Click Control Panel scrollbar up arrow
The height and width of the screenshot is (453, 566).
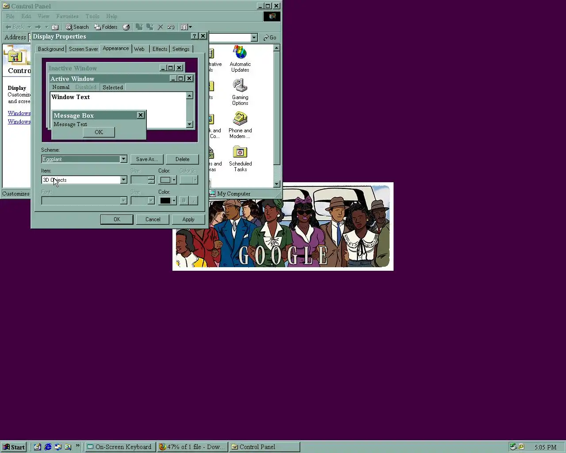tap(277, 48)
